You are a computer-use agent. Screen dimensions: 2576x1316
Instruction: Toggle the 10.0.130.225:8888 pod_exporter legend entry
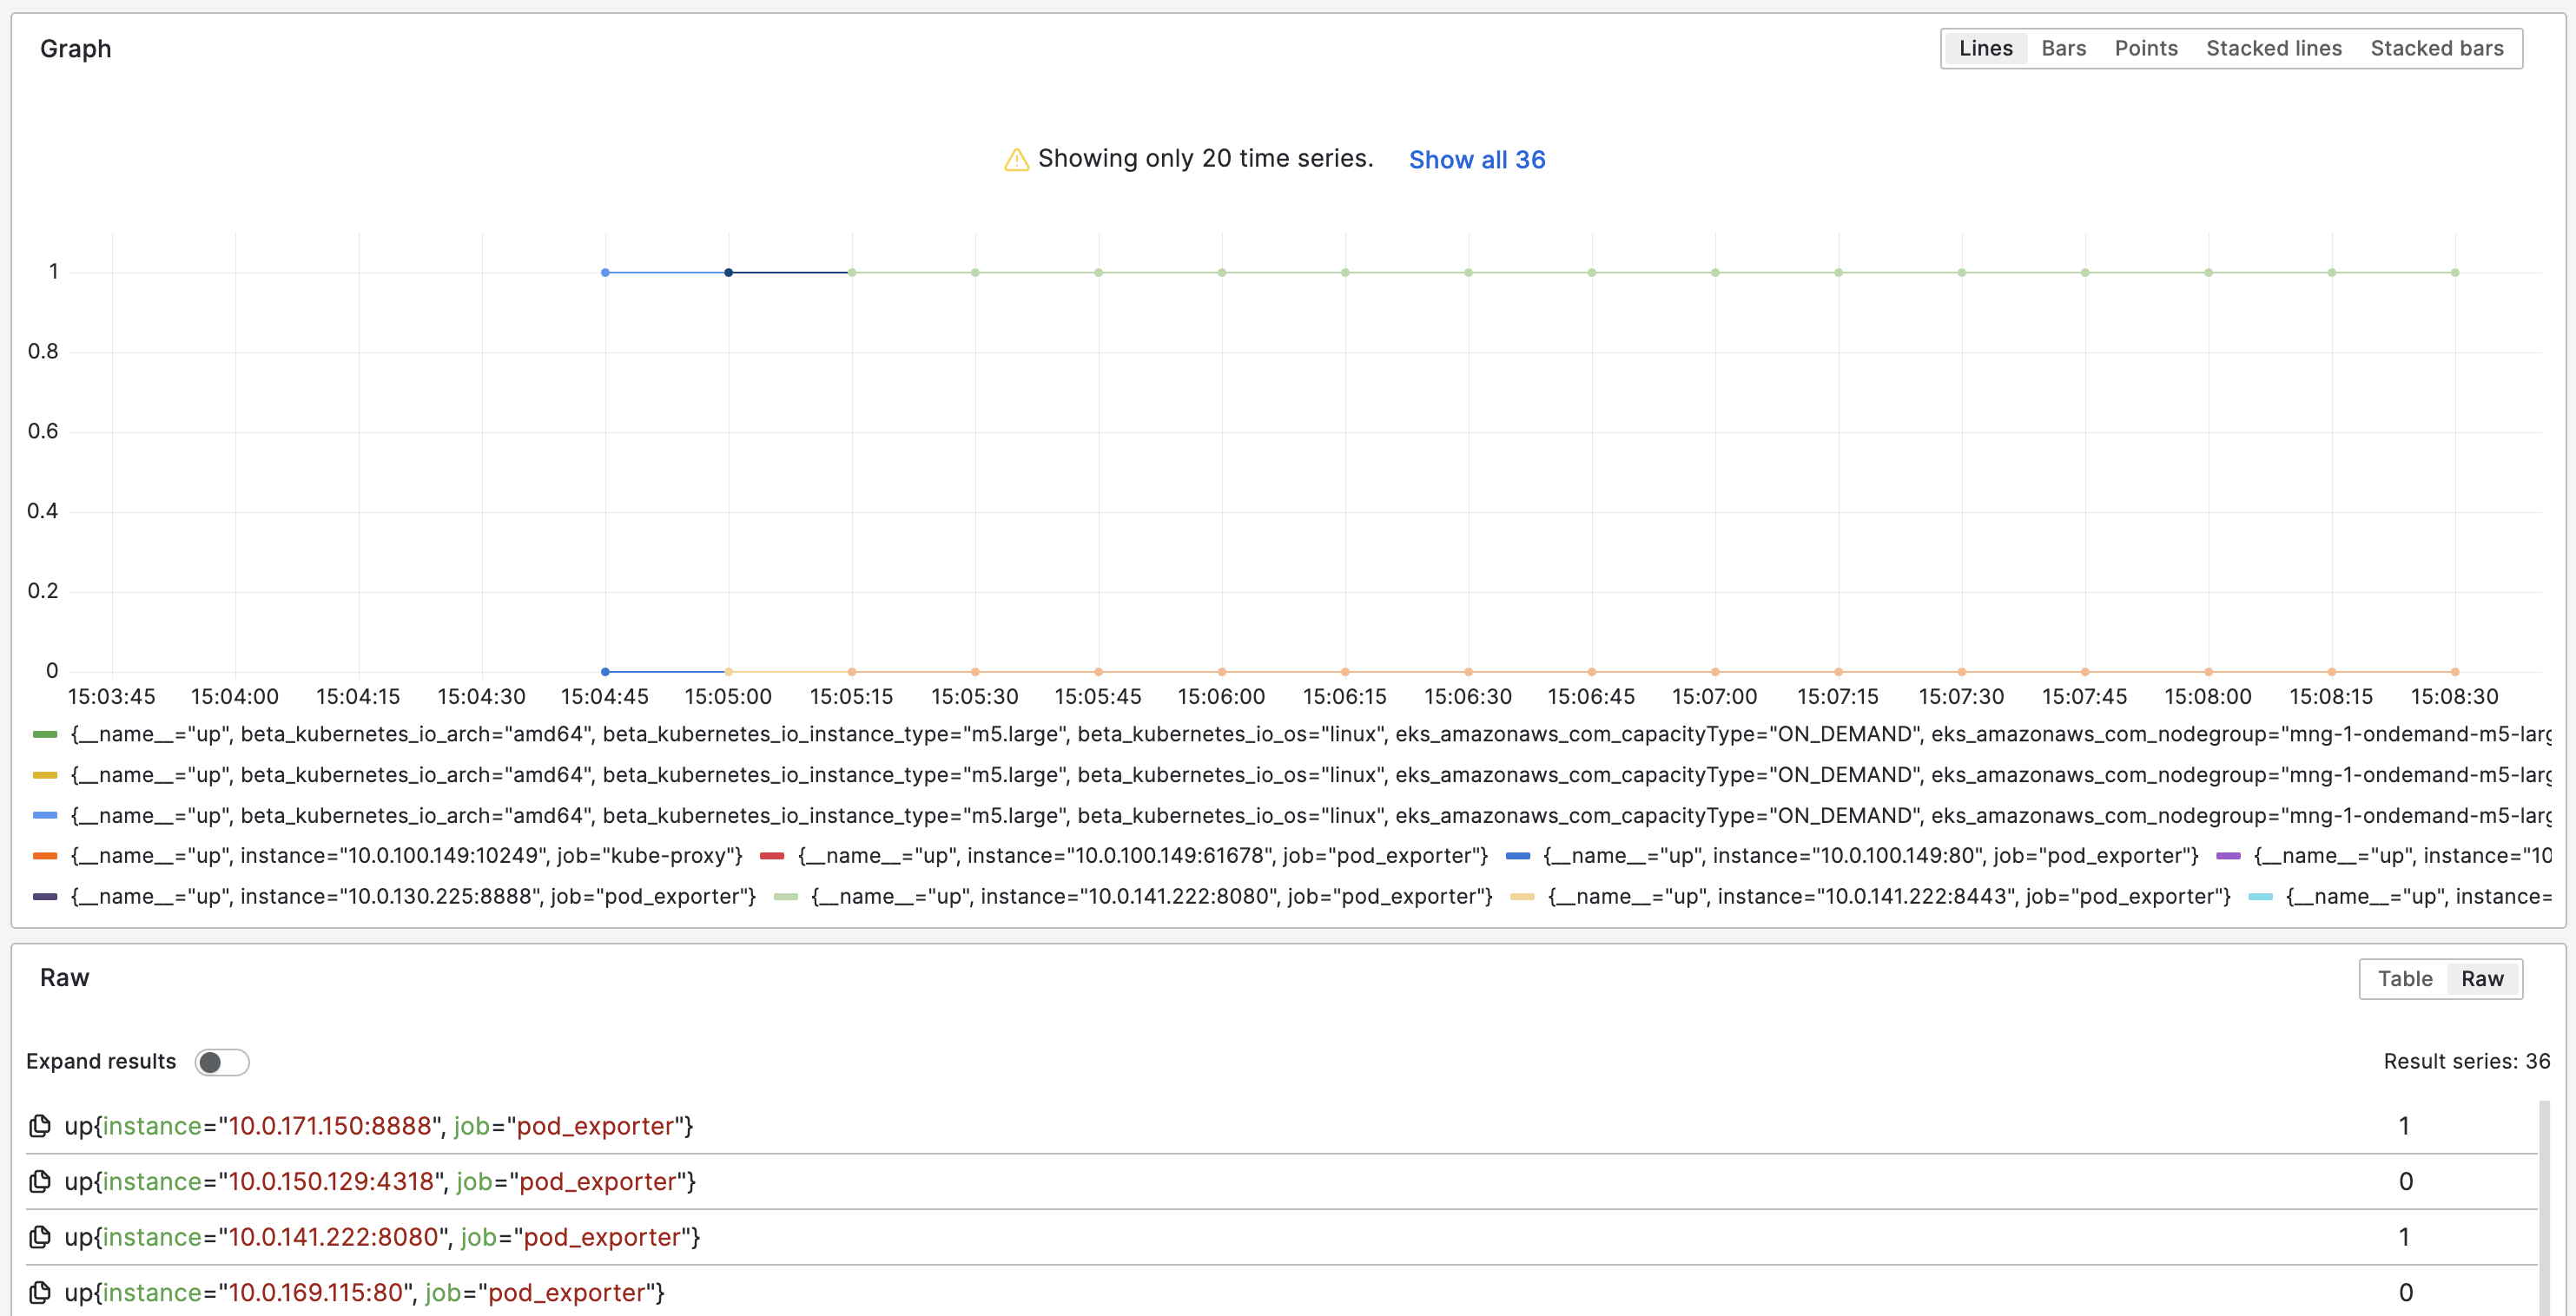[x=412, y=897]
